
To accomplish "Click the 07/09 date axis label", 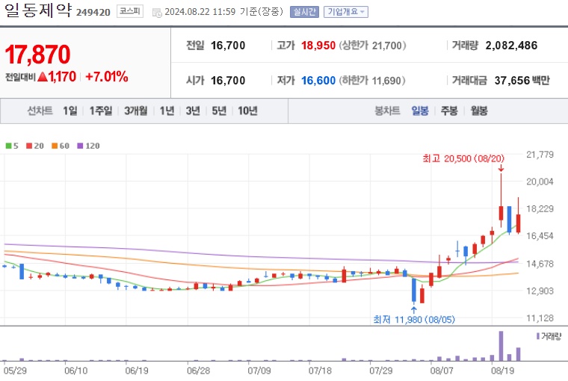I will (259, 371).
